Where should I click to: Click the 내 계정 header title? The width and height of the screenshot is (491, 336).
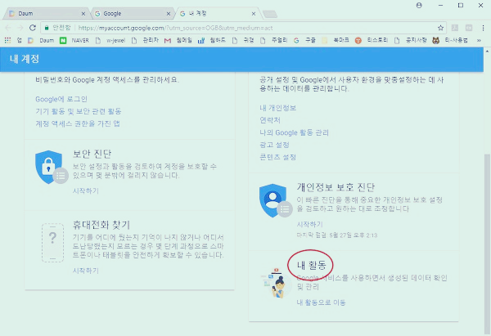tap(25, 59)
